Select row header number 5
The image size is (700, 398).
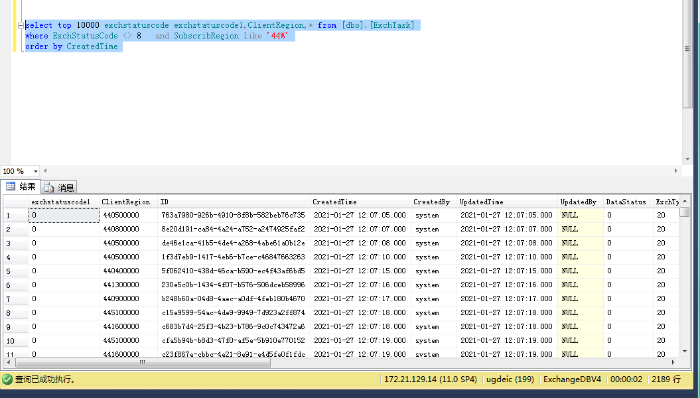[16, 271]
